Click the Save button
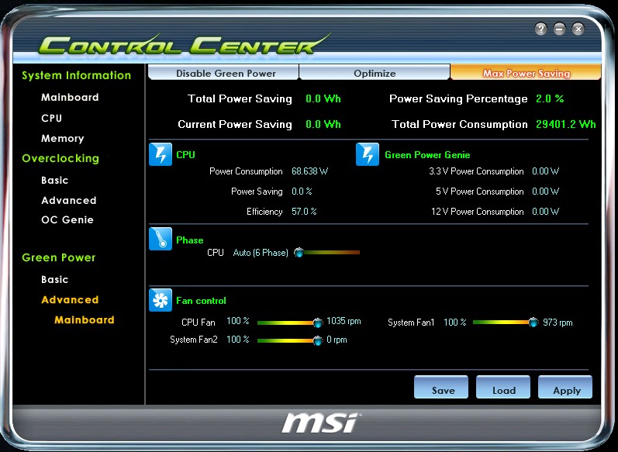The width and height of the screenshot is (618, 452). click(441, 387)
